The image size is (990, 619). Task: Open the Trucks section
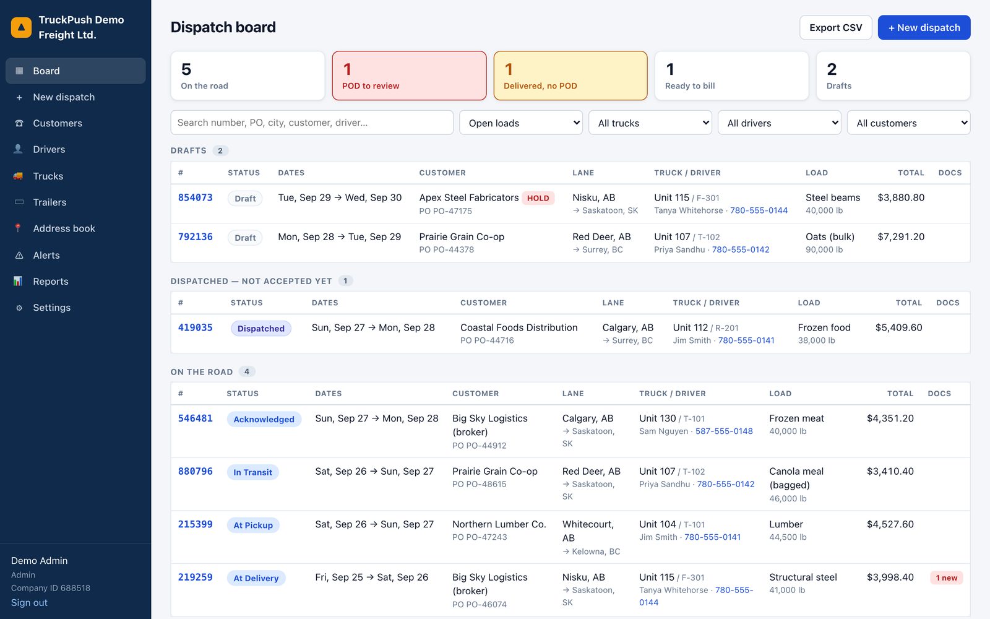click(x=75, y=176)
